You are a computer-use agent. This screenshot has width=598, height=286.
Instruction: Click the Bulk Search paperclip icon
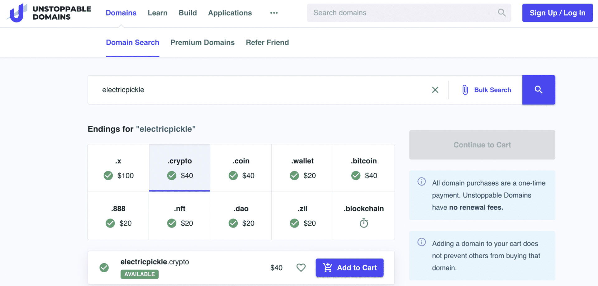pos(465,90)
